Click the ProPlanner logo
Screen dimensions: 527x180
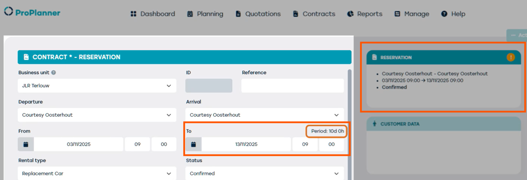(x=32, y=12)
